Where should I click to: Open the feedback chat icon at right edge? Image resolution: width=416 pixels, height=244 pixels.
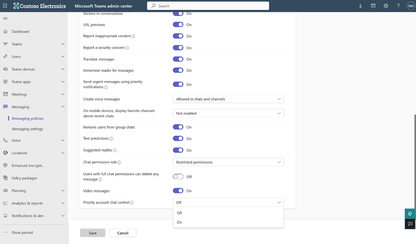[x=410, y=224]
